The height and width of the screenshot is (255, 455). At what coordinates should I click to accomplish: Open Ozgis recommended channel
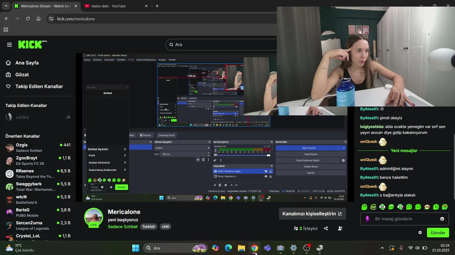click(38, 148)
